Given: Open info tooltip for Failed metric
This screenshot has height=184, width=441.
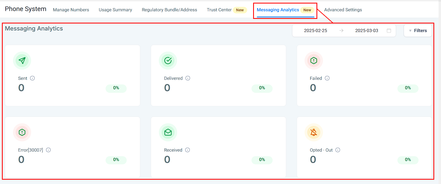Looking at the screenshot, I should [x=327, y=78].
